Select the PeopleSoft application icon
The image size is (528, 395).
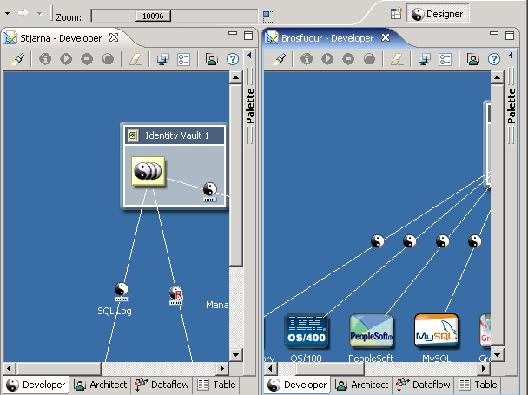click(371, 331)
